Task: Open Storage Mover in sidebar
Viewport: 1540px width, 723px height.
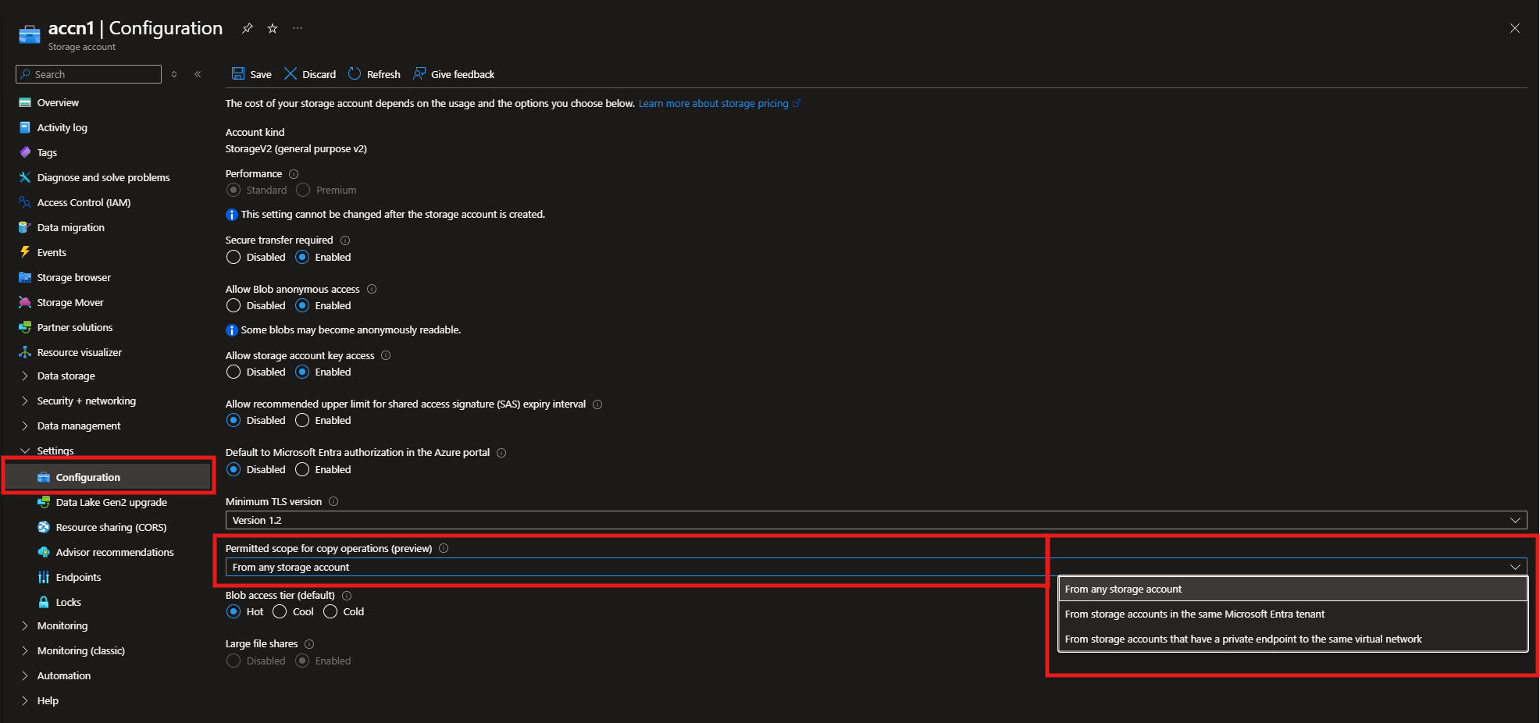Action: tap(70, 302)
